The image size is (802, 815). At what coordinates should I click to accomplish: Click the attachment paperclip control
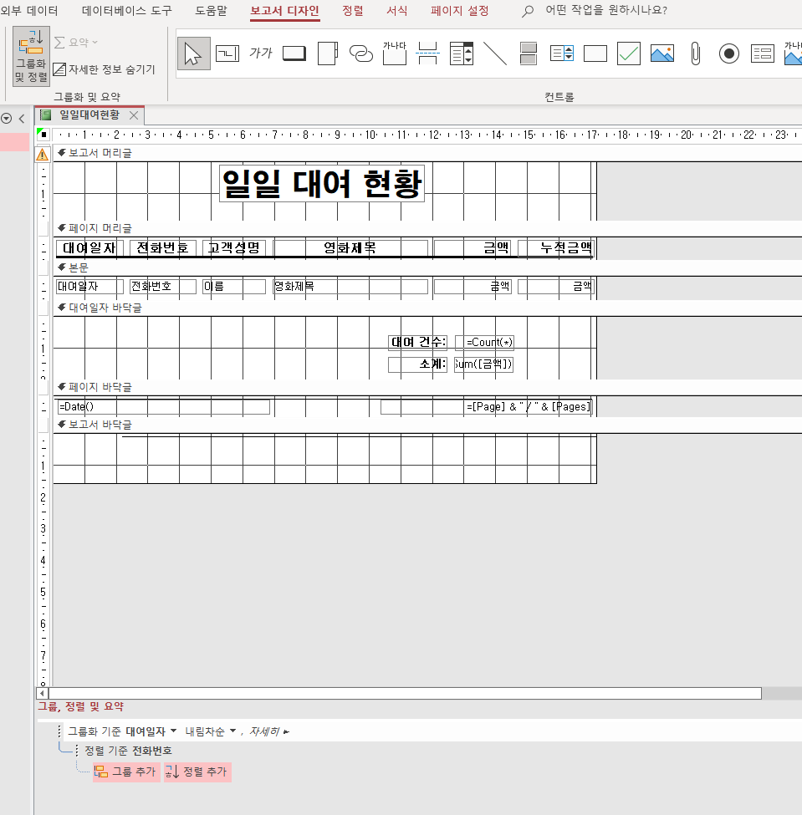[696, 53]
